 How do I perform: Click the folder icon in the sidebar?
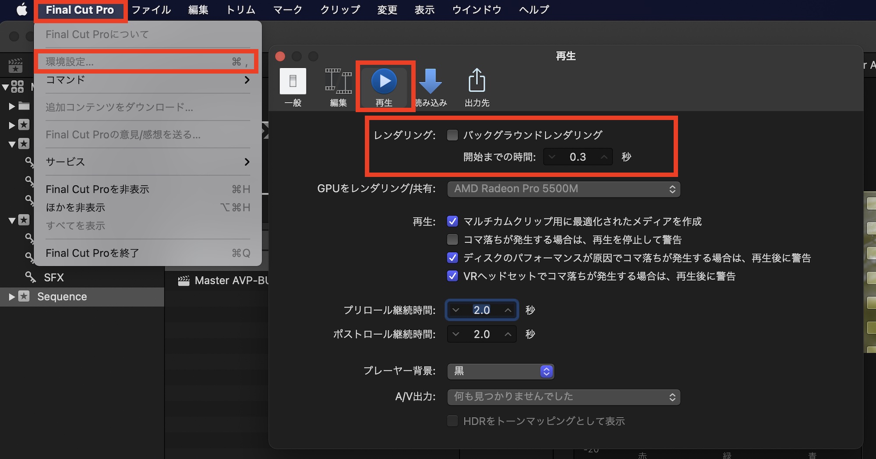24,106
